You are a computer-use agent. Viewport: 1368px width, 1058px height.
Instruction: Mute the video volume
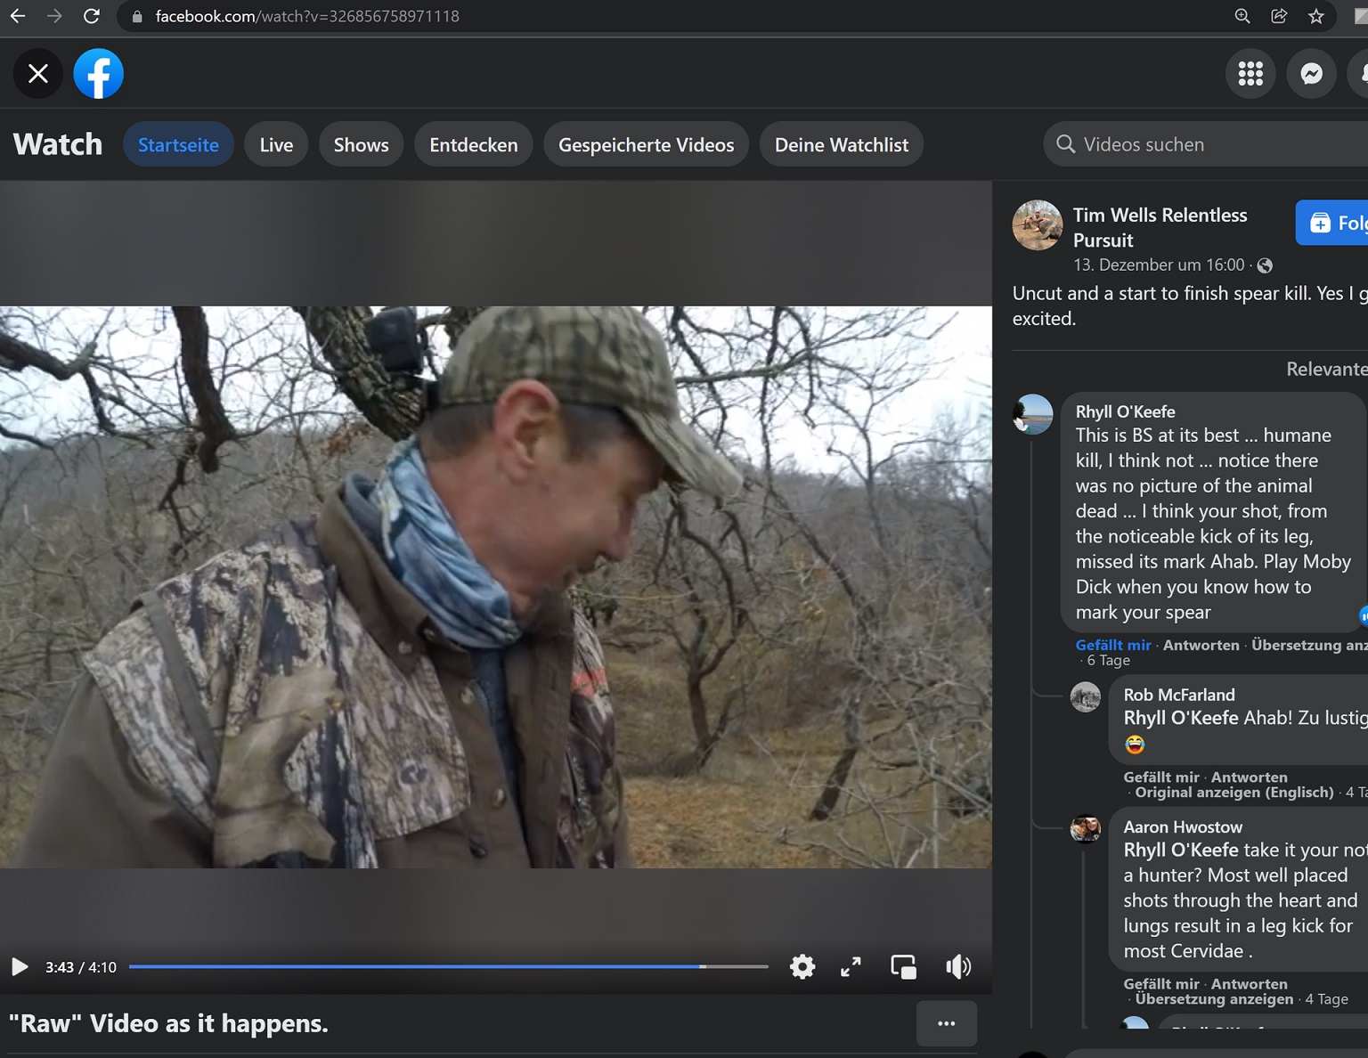[957, 966]
